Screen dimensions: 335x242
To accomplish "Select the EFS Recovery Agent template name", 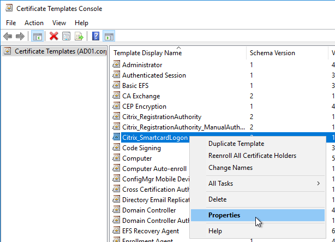I will click(x=151, y=231).
